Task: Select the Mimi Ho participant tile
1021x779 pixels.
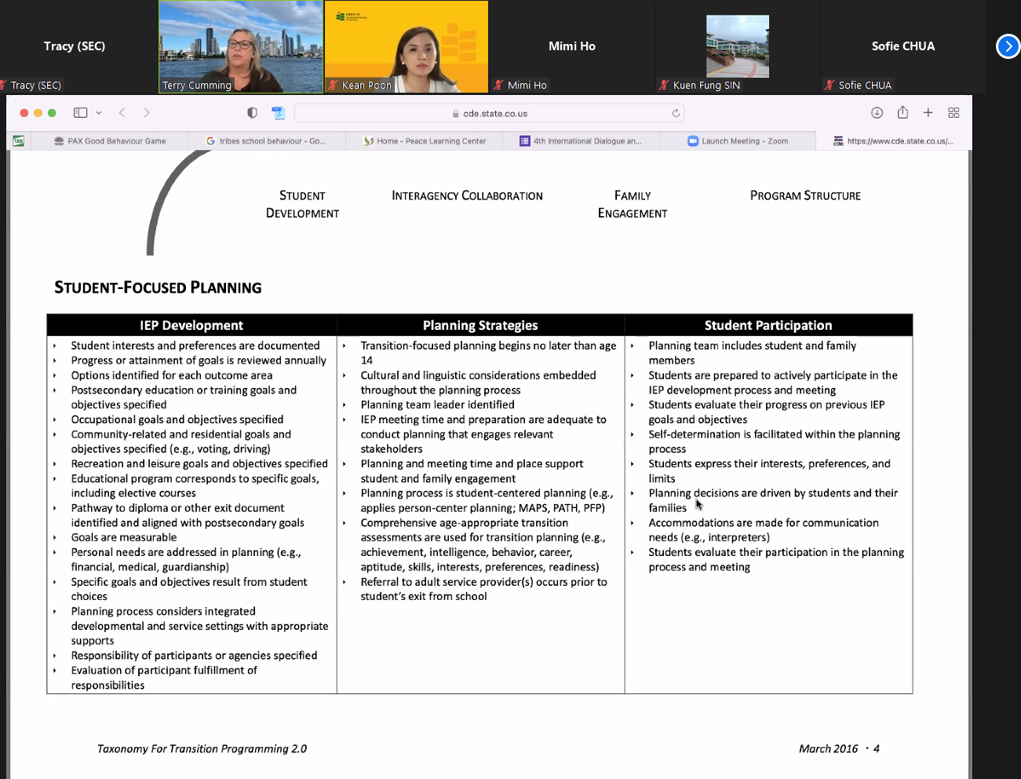Action: (x=572, y=46)
